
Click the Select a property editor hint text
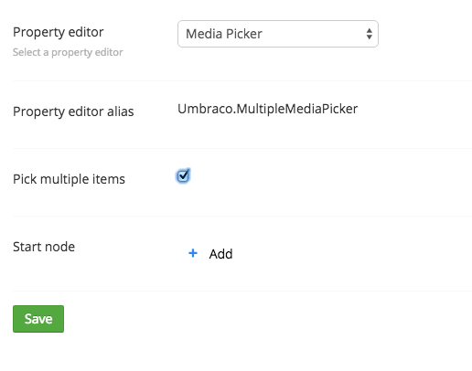68,52
